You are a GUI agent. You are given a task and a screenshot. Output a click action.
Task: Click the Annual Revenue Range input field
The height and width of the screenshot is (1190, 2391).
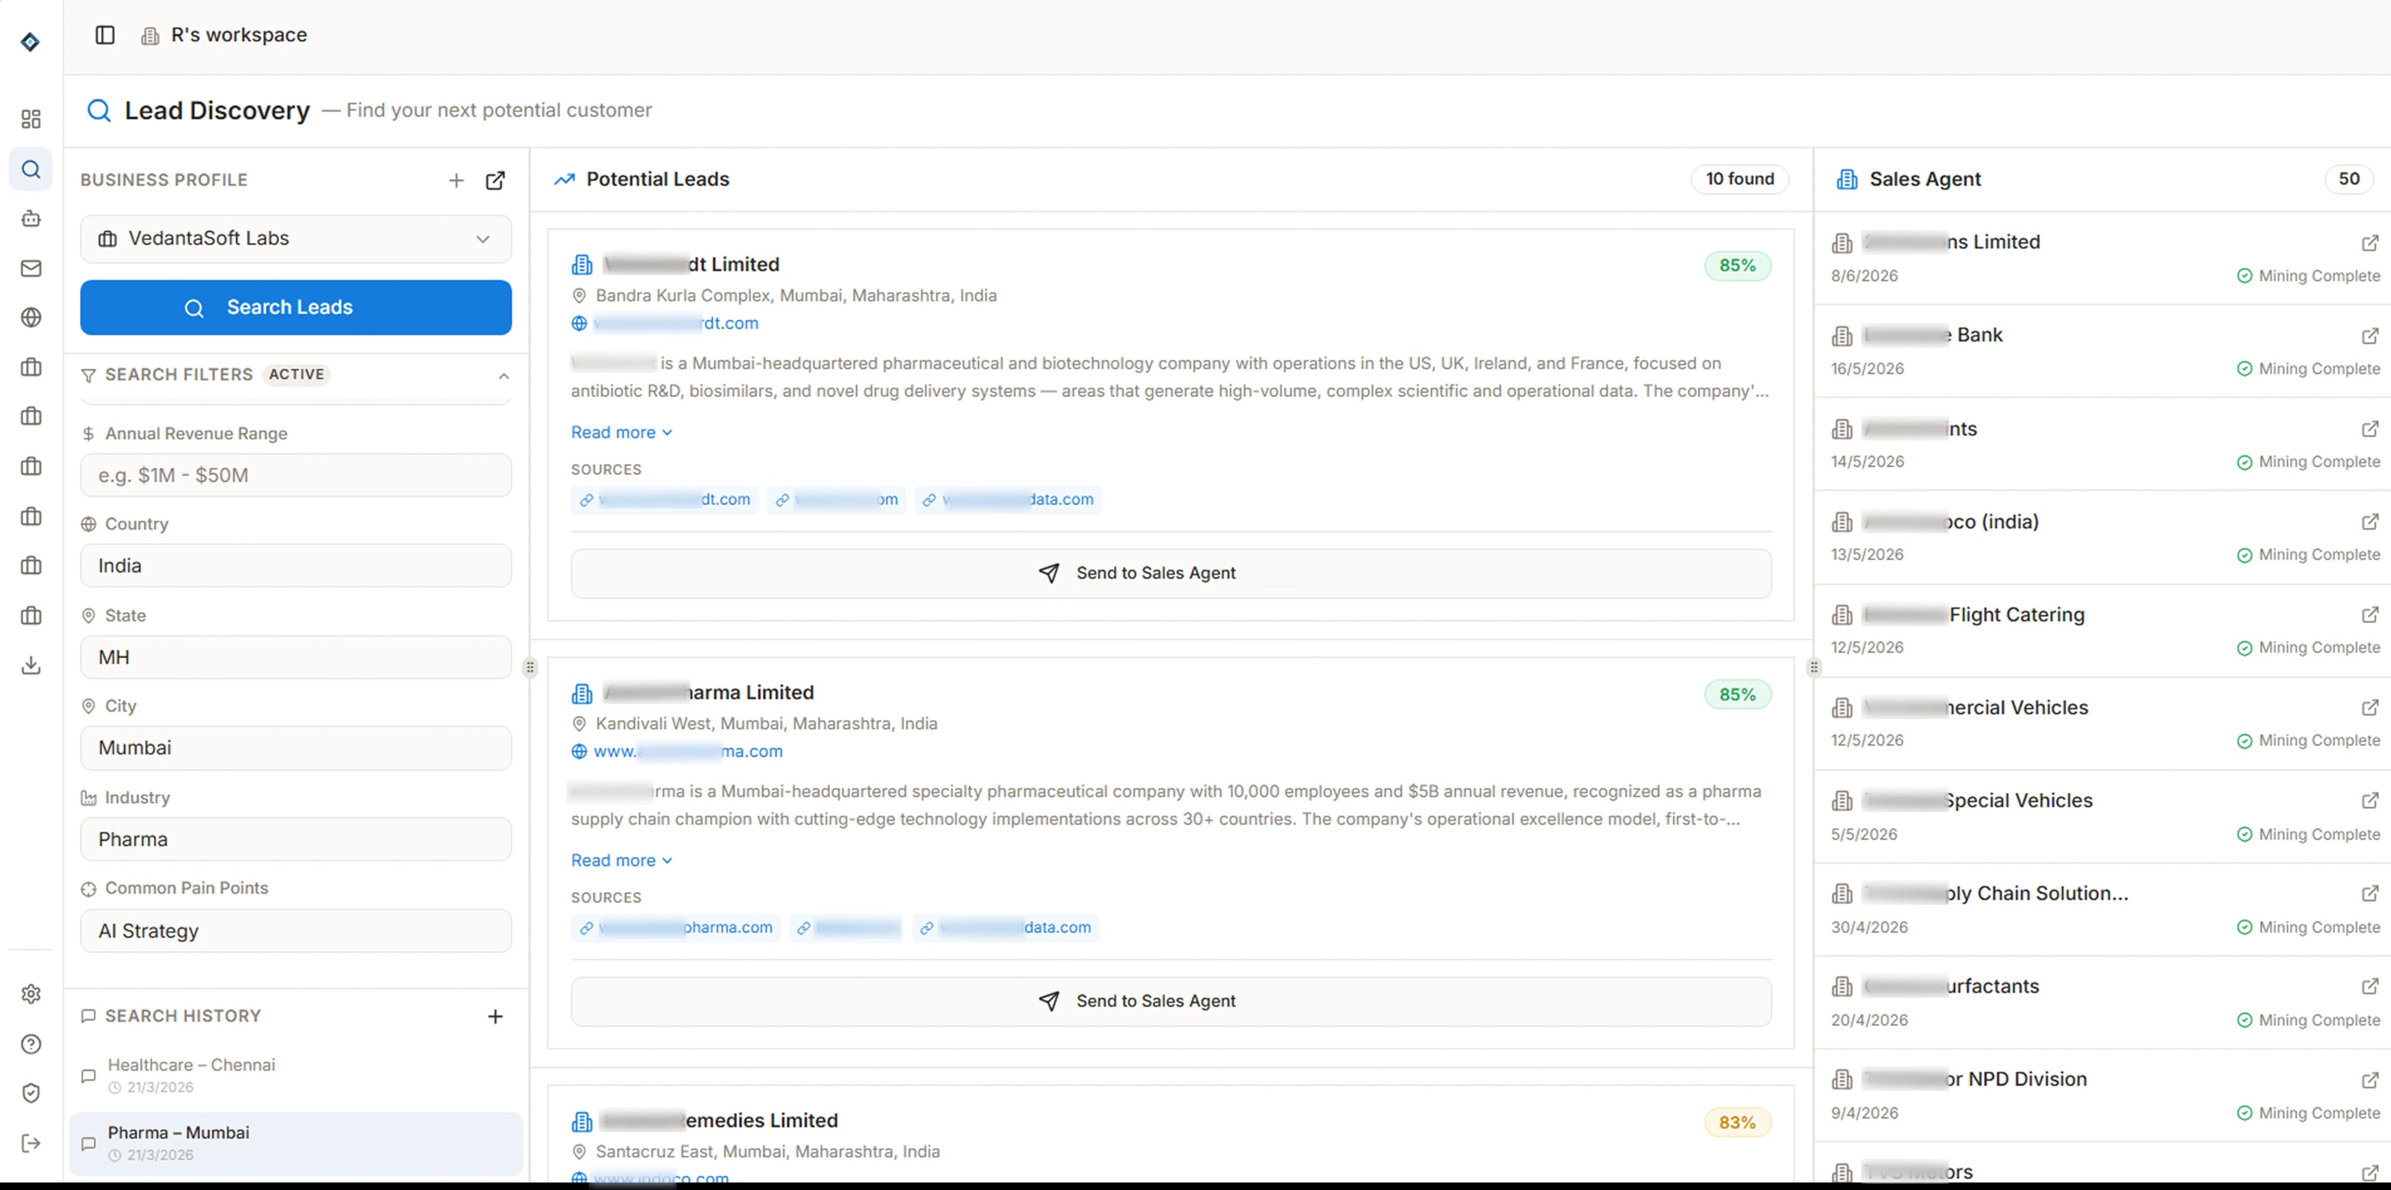(295, 475)
